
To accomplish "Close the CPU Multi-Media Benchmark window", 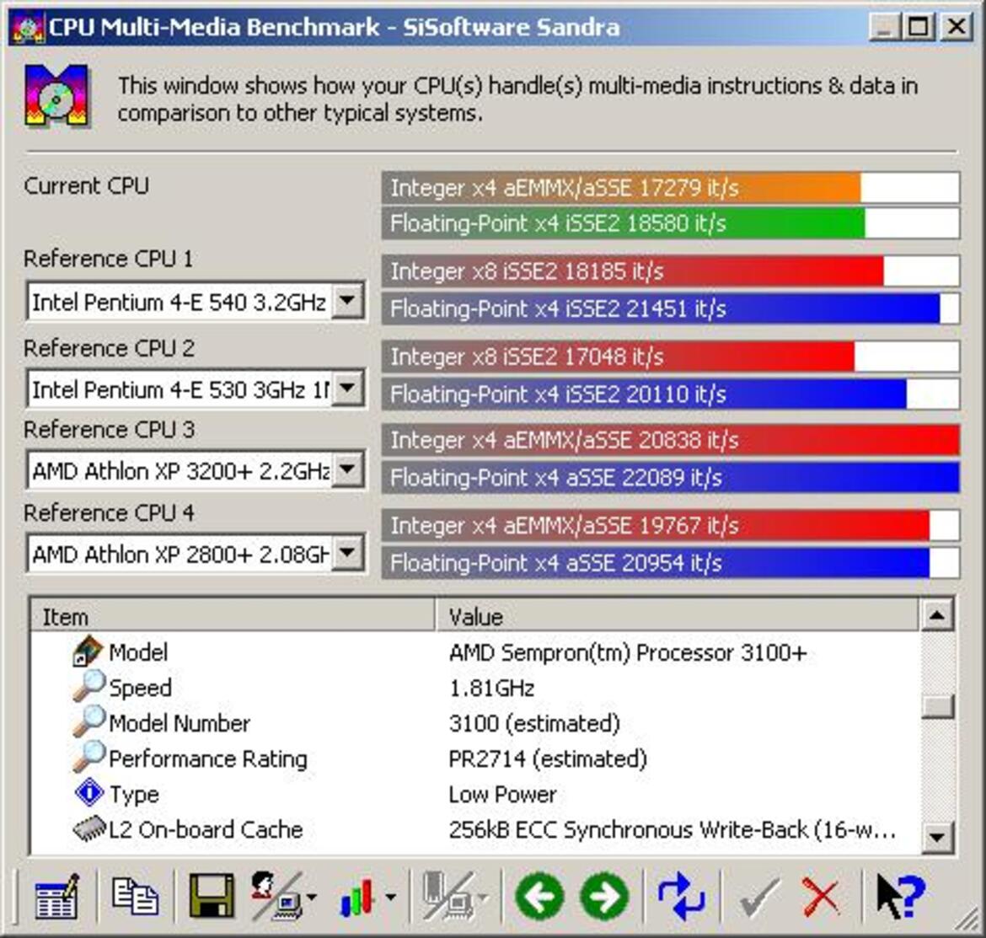I will (x=957, y=27).
